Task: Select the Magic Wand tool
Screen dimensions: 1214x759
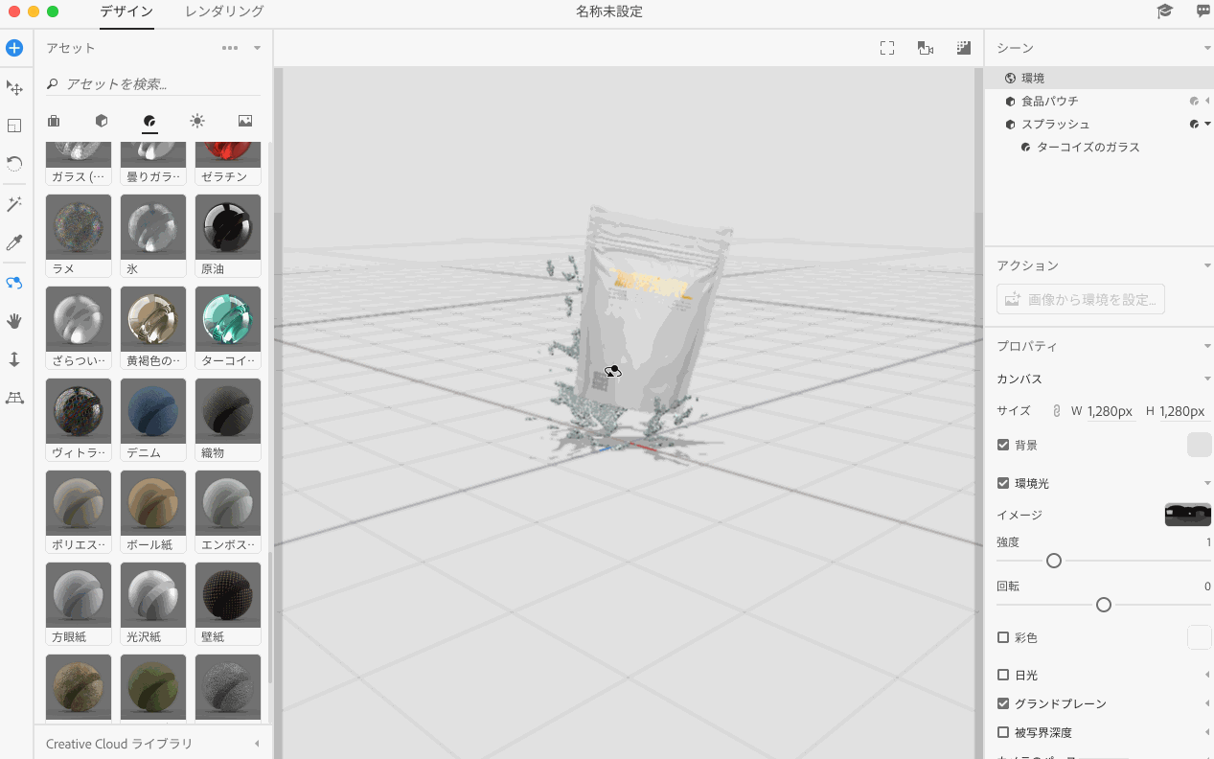Action: pos(14,204)
